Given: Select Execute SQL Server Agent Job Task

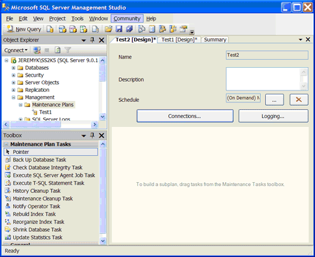Looking at the screenshot, I should [51, 175].
